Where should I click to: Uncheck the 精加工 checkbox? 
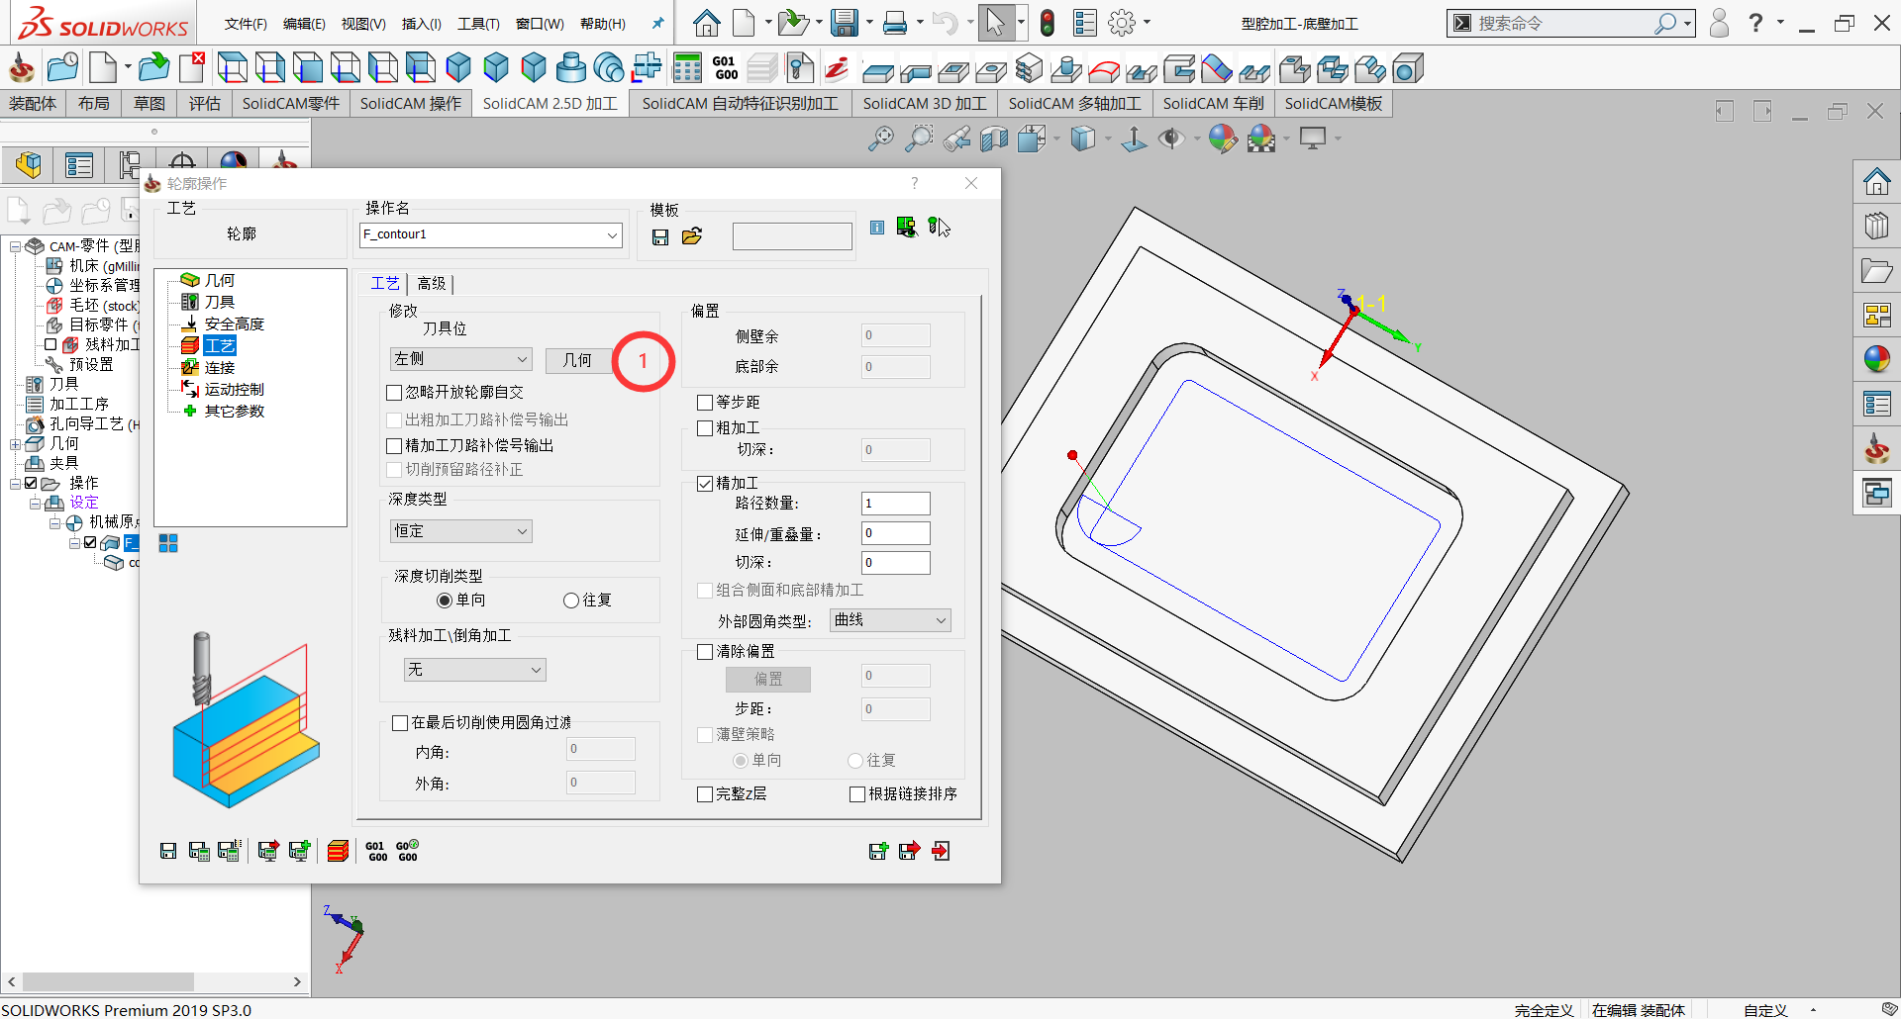(705, 484)
